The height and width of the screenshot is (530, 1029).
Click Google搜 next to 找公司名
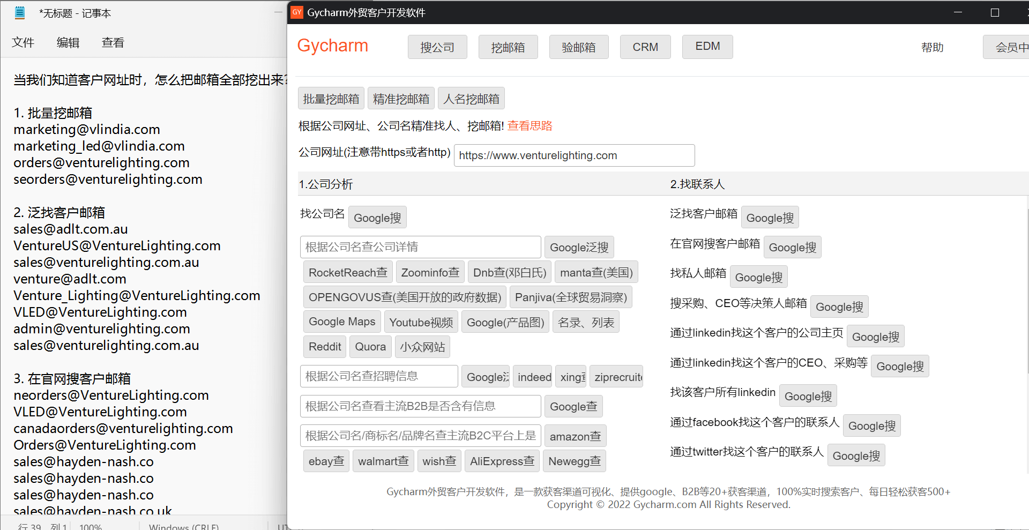pos(377,218)
